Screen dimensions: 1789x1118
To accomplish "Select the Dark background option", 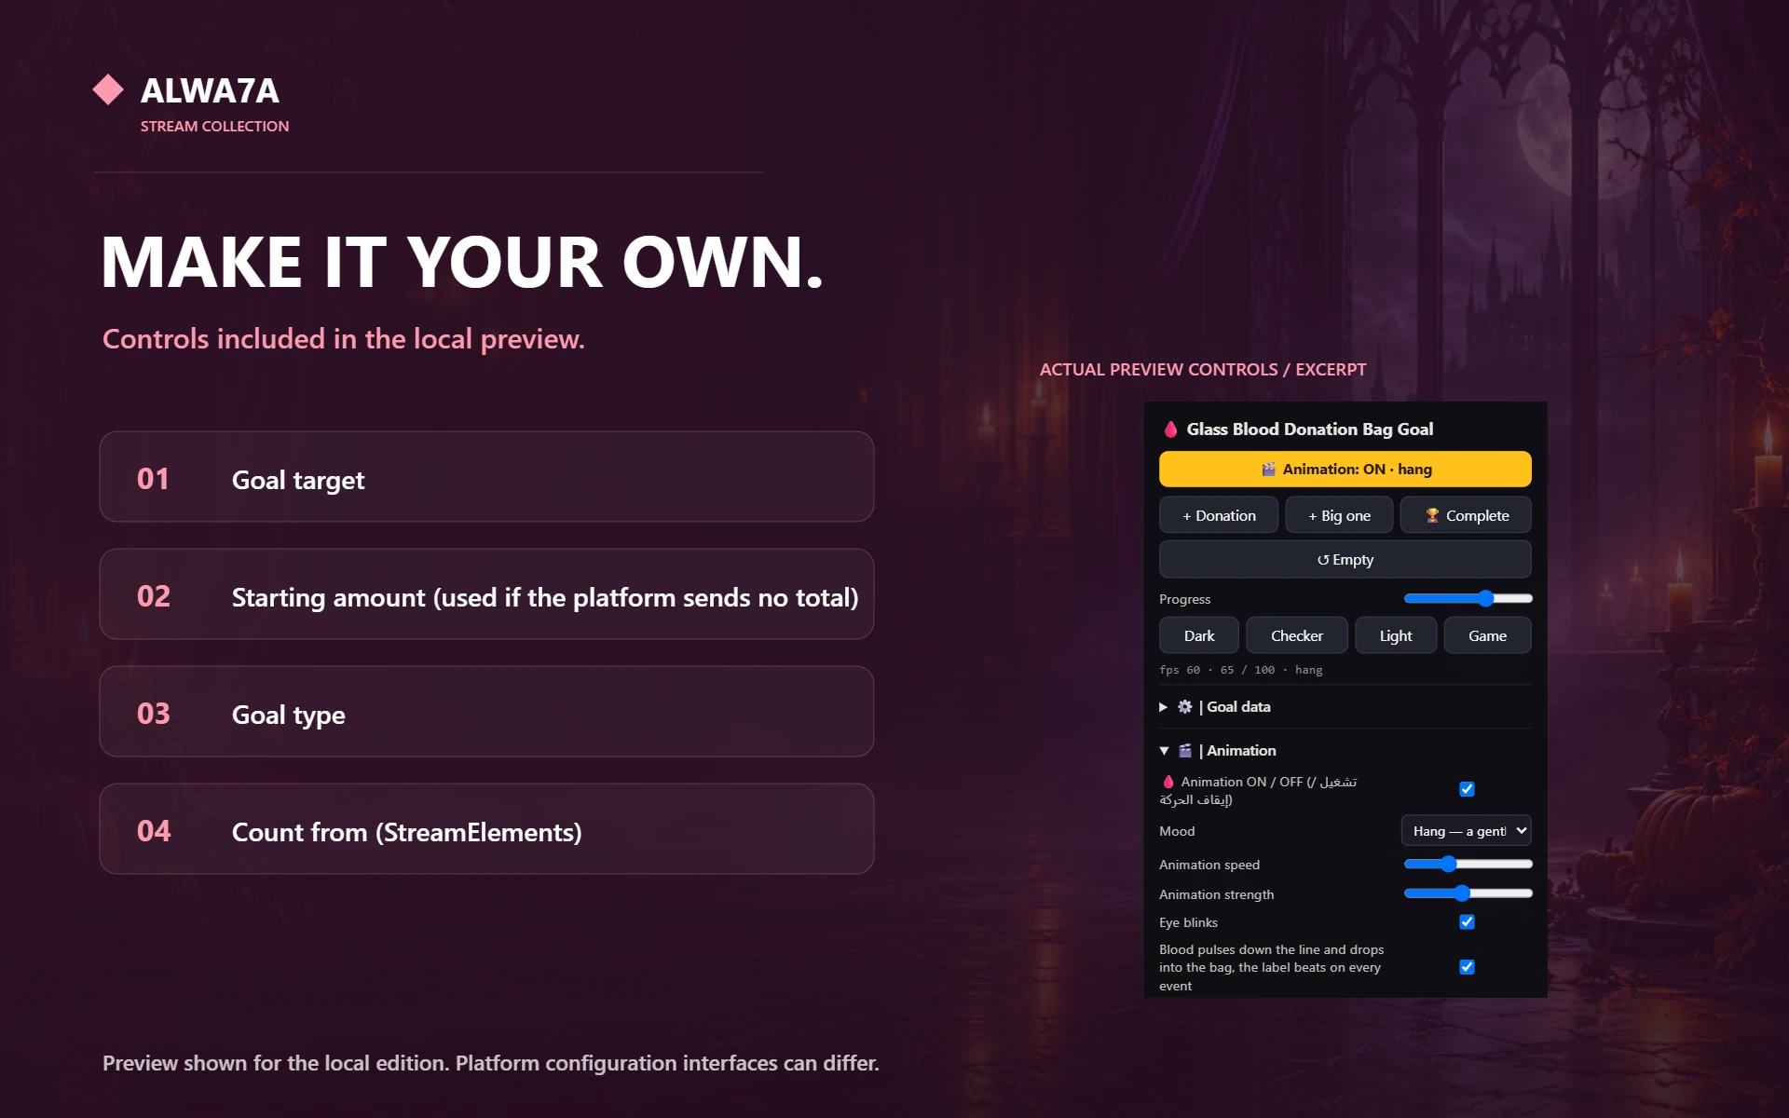I will [1199, 636].
